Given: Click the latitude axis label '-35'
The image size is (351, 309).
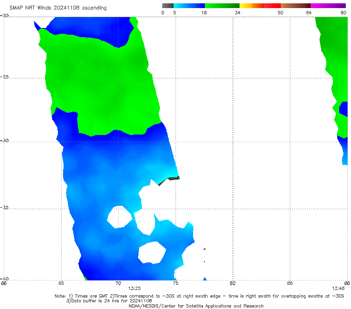Looking at the screenshot, I should (4, 208).
